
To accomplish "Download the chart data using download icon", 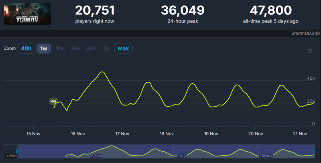I will 310,50.
